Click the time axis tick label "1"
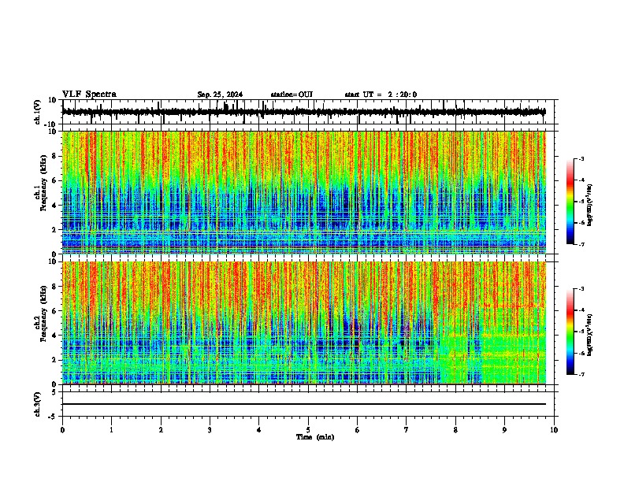Image resolution: width=624 pixels, height=482 pixels. (x=111, y=430)
